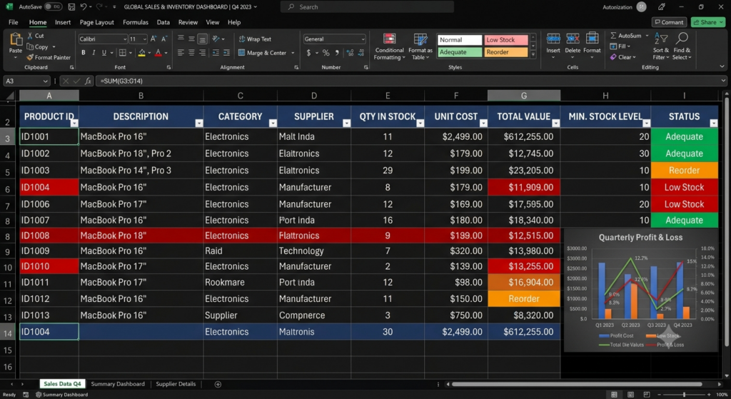Screen dimensions: 731x399
Task: Toggle the AutoSave switch
Action: 53,7
